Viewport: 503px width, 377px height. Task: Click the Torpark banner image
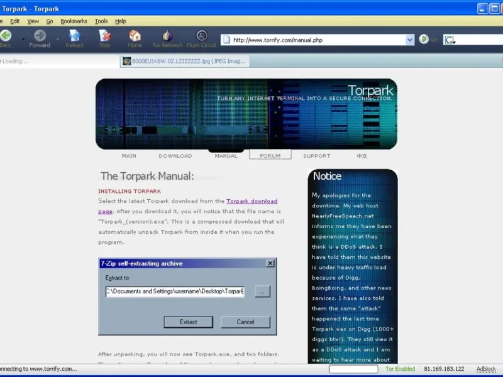tap(246, 114)
